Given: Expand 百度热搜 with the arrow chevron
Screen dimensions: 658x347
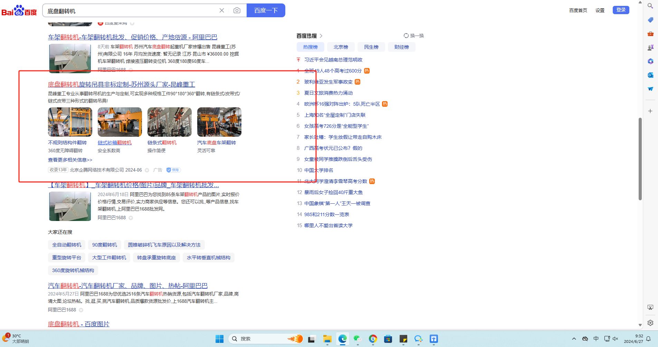Looking at the screenshot, I should [321, 36].
